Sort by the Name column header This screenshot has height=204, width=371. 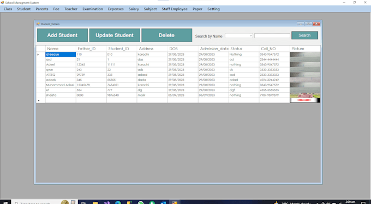(x=61, y=49)
